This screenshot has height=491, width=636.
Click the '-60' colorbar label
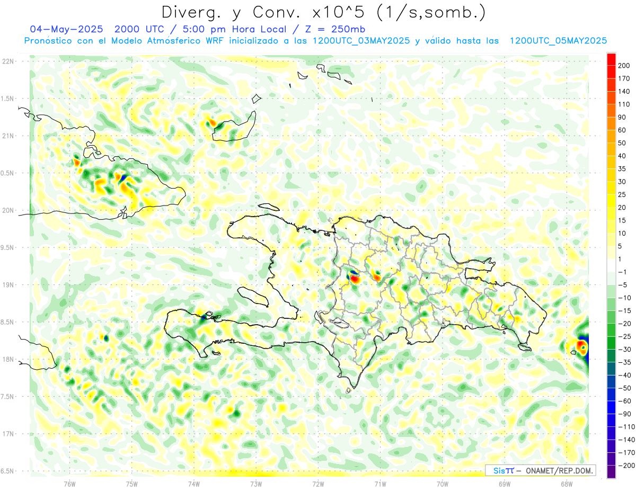point(625,401)
